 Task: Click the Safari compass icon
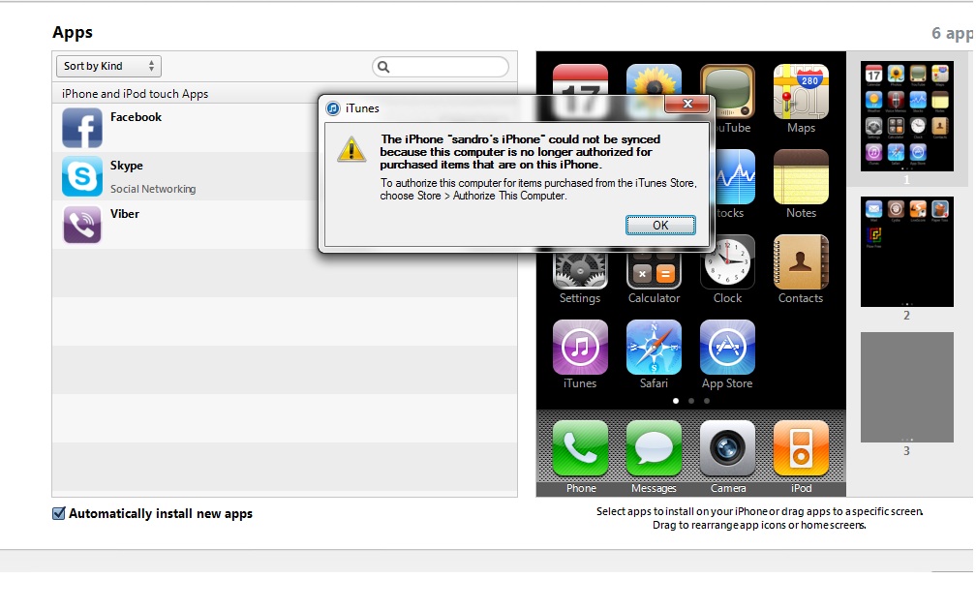tap(654, 348)
